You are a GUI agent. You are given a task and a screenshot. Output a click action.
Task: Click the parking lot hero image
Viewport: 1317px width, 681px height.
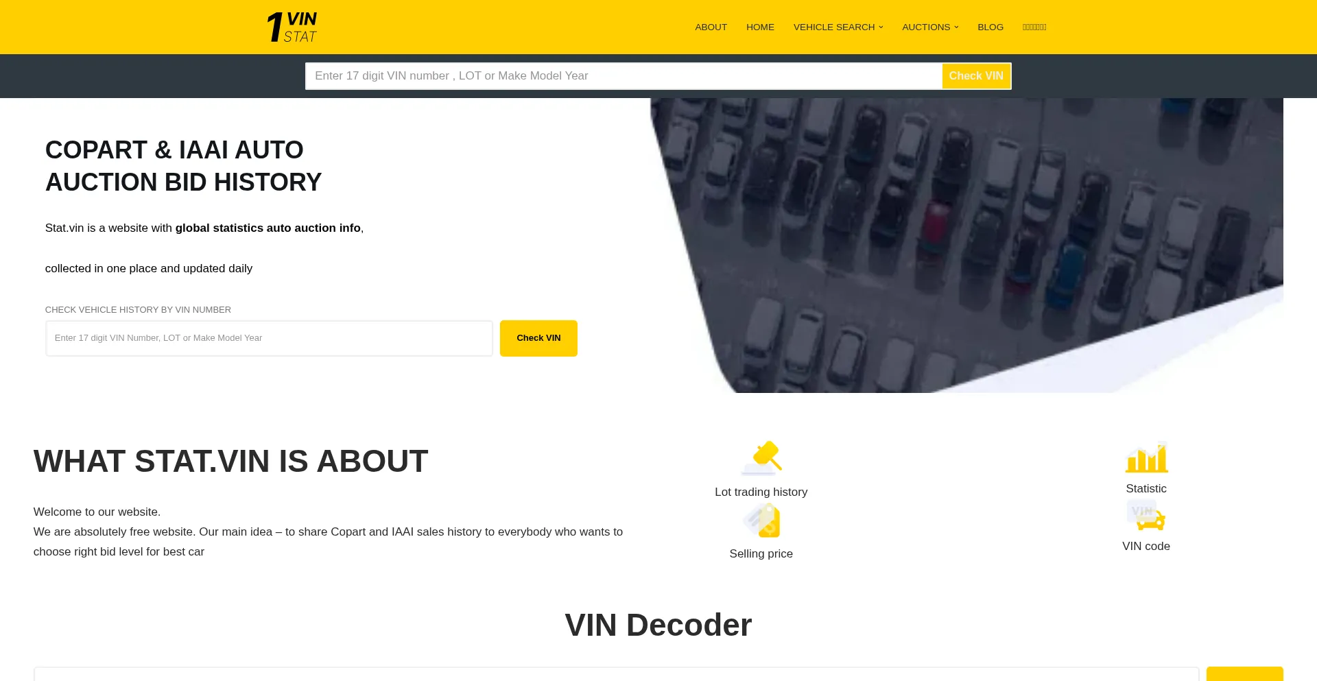coord(966,246)
